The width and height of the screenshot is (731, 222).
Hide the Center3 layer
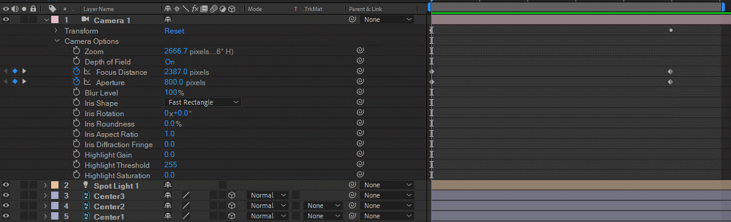tap(6, 195)
